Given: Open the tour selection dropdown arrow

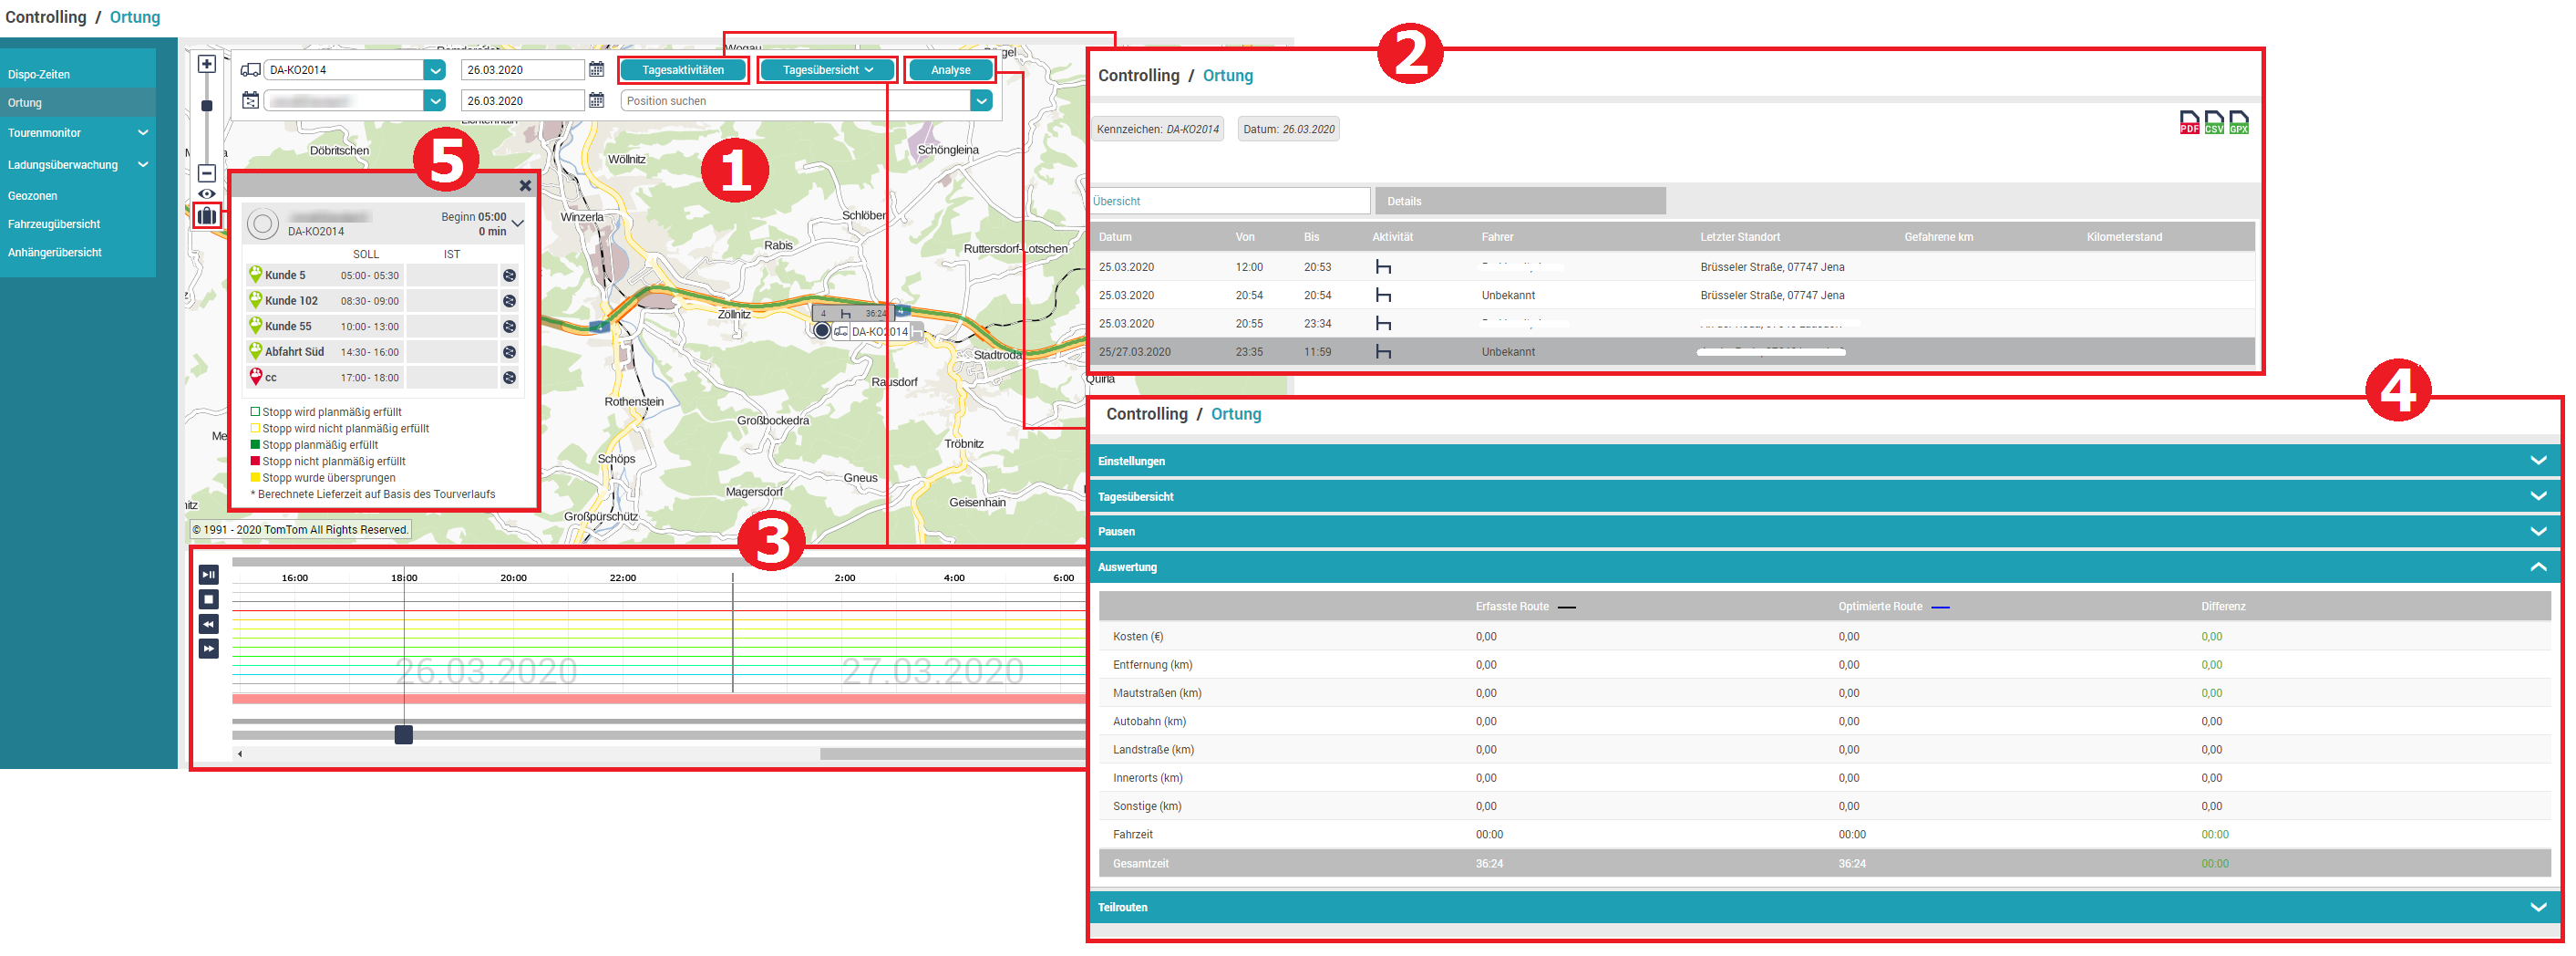Looking at the screenshot, I should coord(434,101).
